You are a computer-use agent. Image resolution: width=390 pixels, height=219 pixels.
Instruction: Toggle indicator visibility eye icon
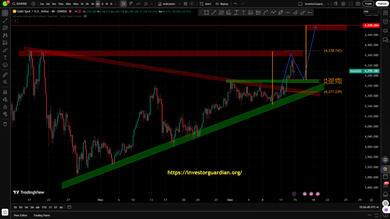85,16
